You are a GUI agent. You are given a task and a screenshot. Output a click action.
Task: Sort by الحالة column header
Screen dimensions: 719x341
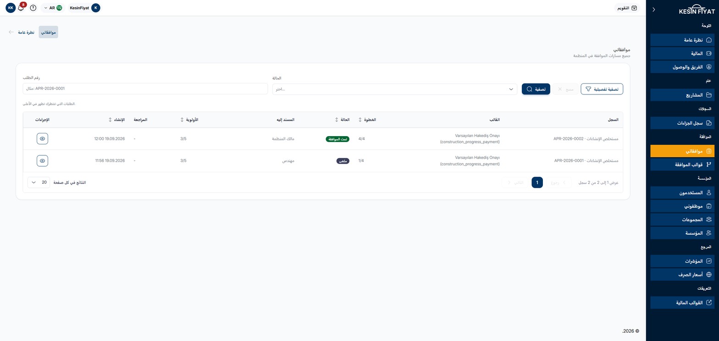coord(343,120)
